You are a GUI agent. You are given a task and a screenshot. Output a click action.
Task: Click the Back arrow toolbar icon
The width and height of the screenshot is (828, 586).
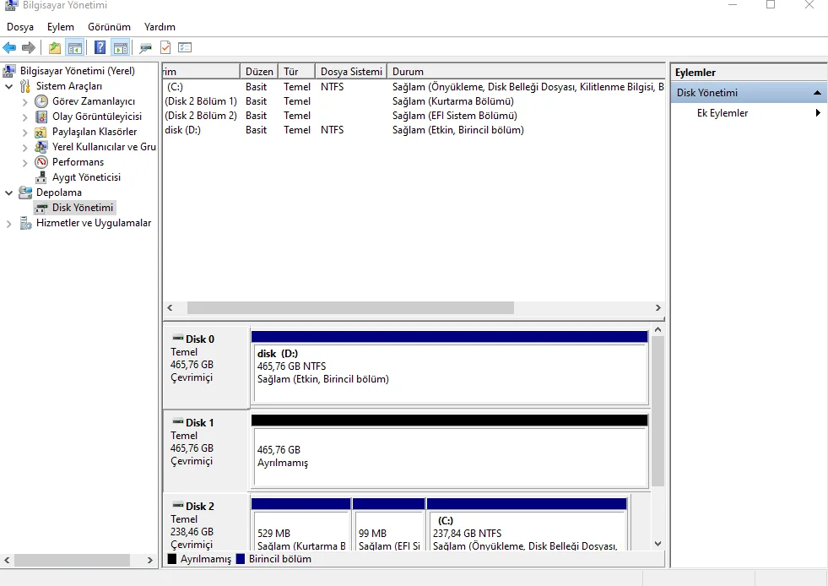[x=9, y=48]
